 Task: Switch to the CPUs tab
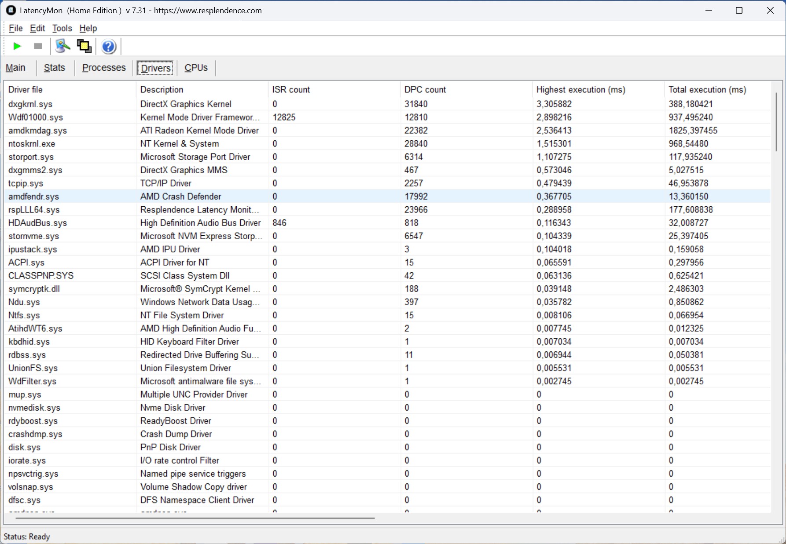coord(196,68)
